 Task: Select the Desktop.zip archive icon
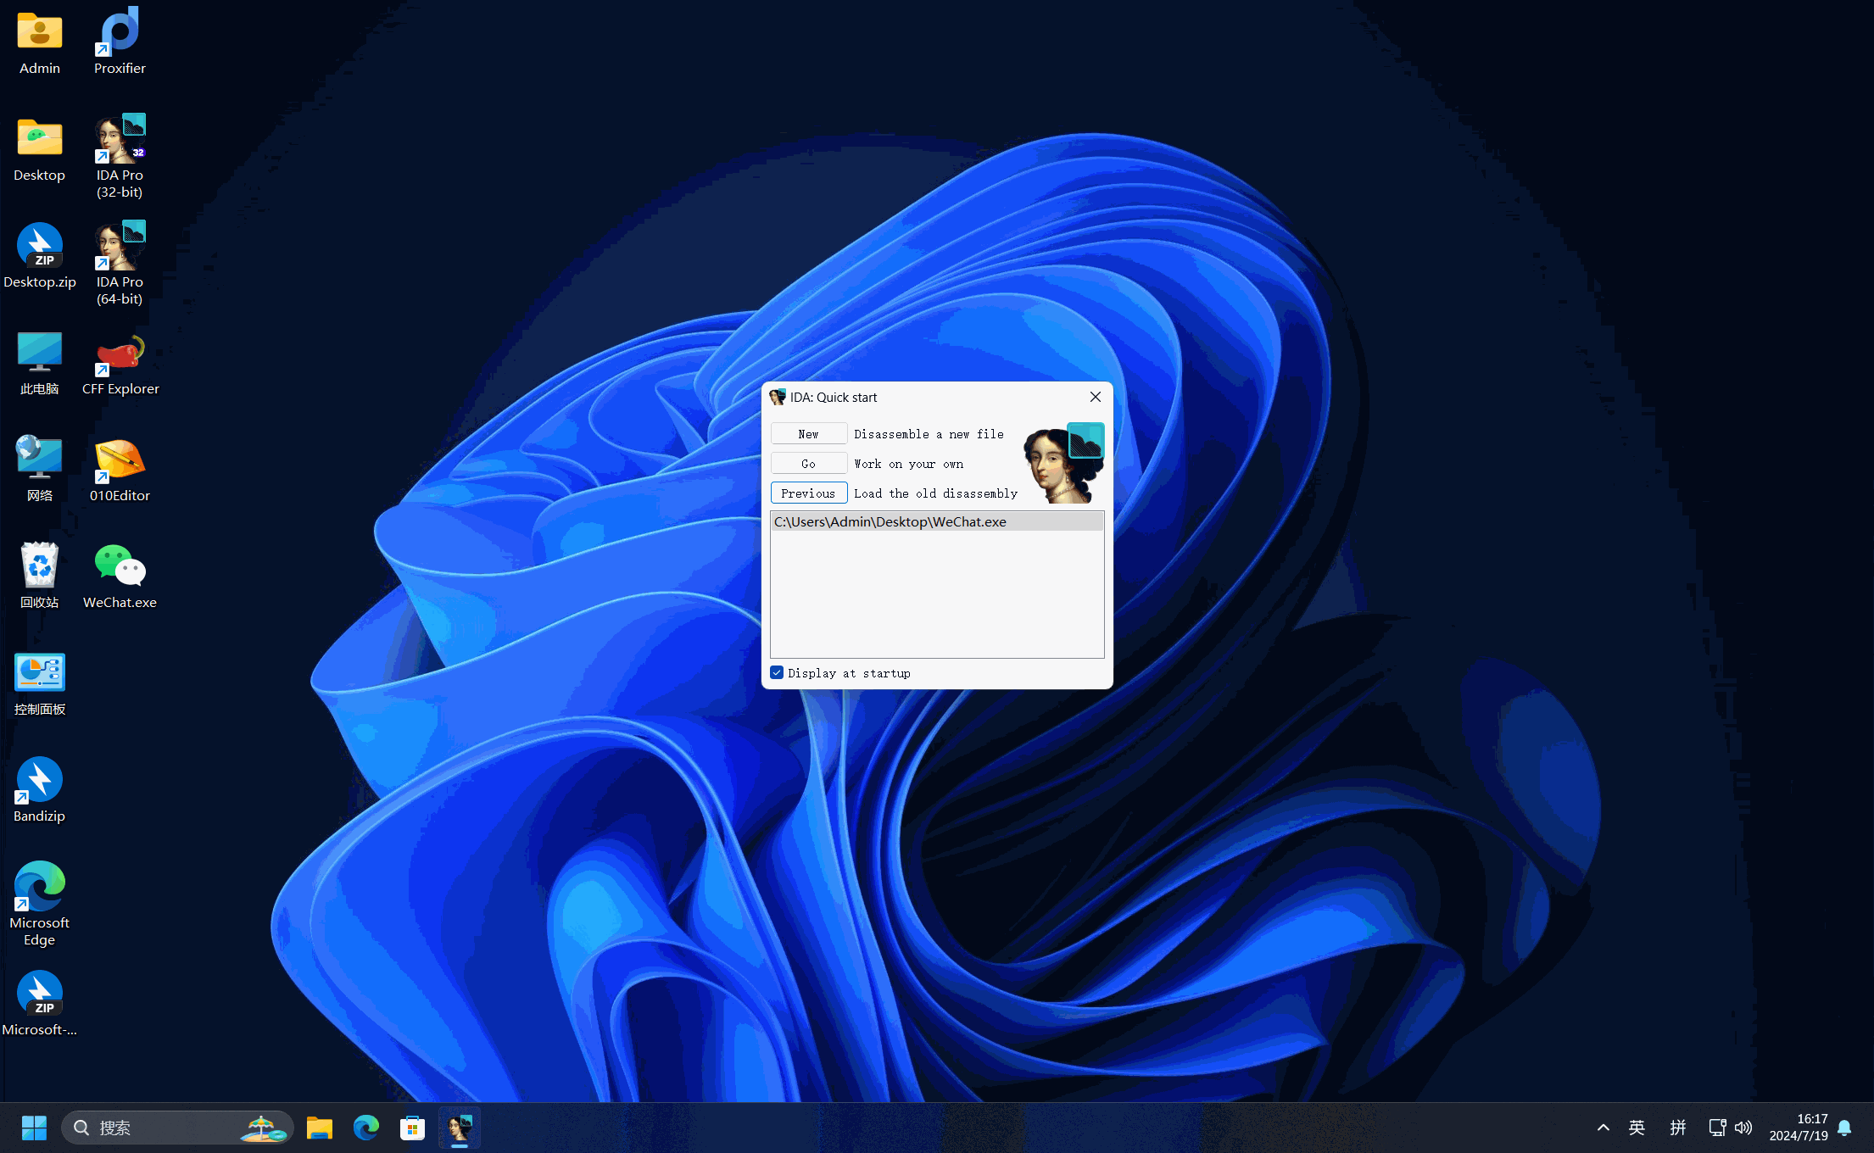point(39,247)
